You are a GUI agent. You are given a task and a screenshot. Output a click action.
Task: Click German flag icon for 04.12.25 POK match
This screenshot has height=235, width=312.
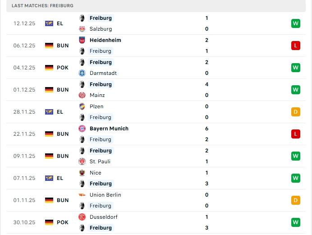point(49,68)
